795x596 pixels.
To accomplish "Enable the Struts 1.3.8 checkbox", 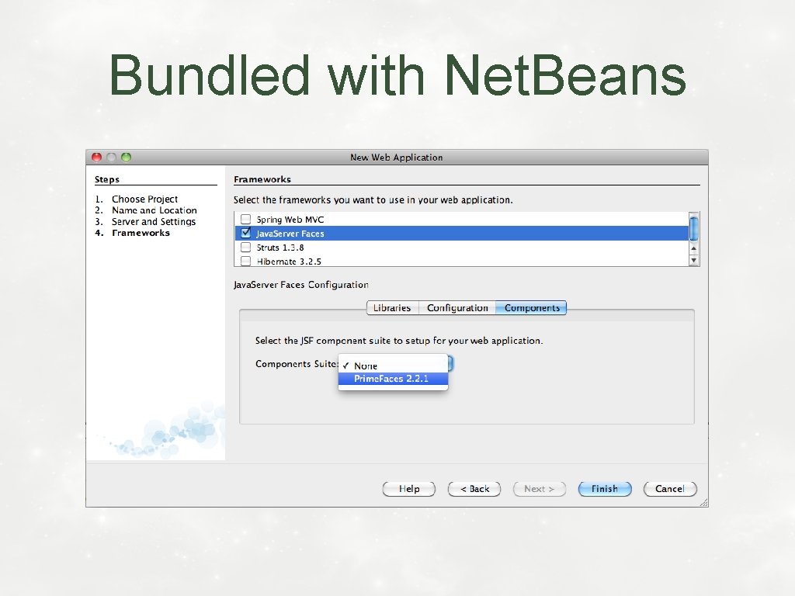I will pyautogui.click(x=245, y=248).
